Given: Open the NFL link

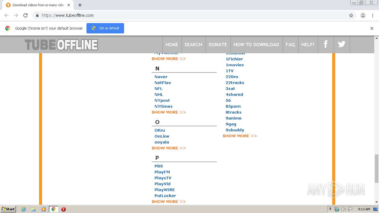Looking at the screenshot, I should coord(158,88).
